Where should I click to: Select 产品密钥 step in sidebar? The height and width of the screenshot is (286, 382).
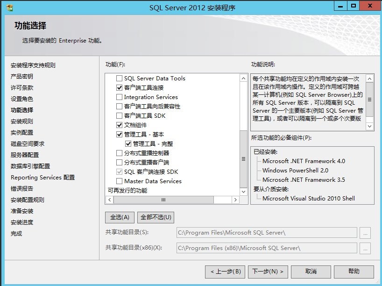click(x=21, y=76)
